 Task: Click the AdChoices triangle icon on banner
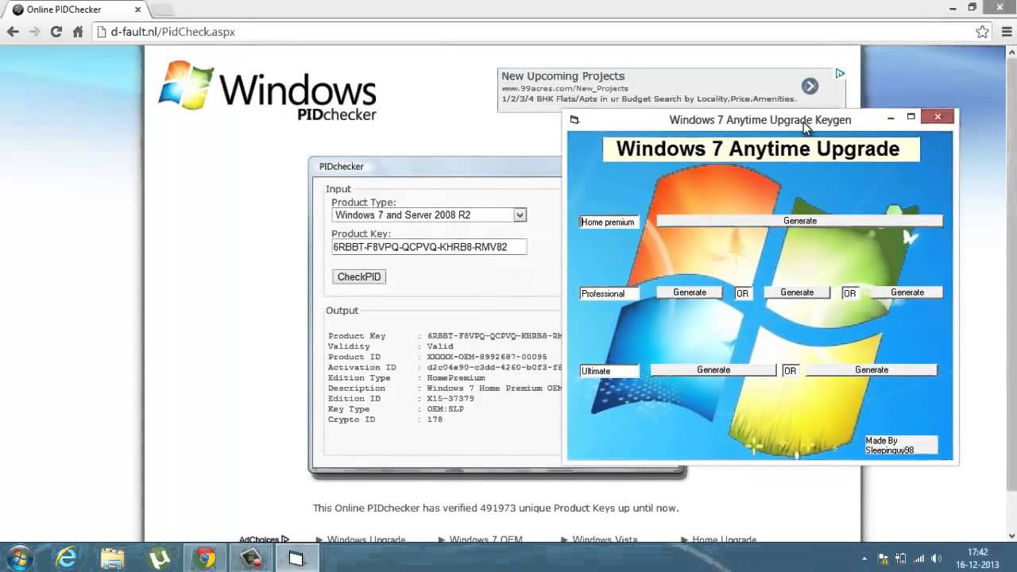(x=840, y=74)
